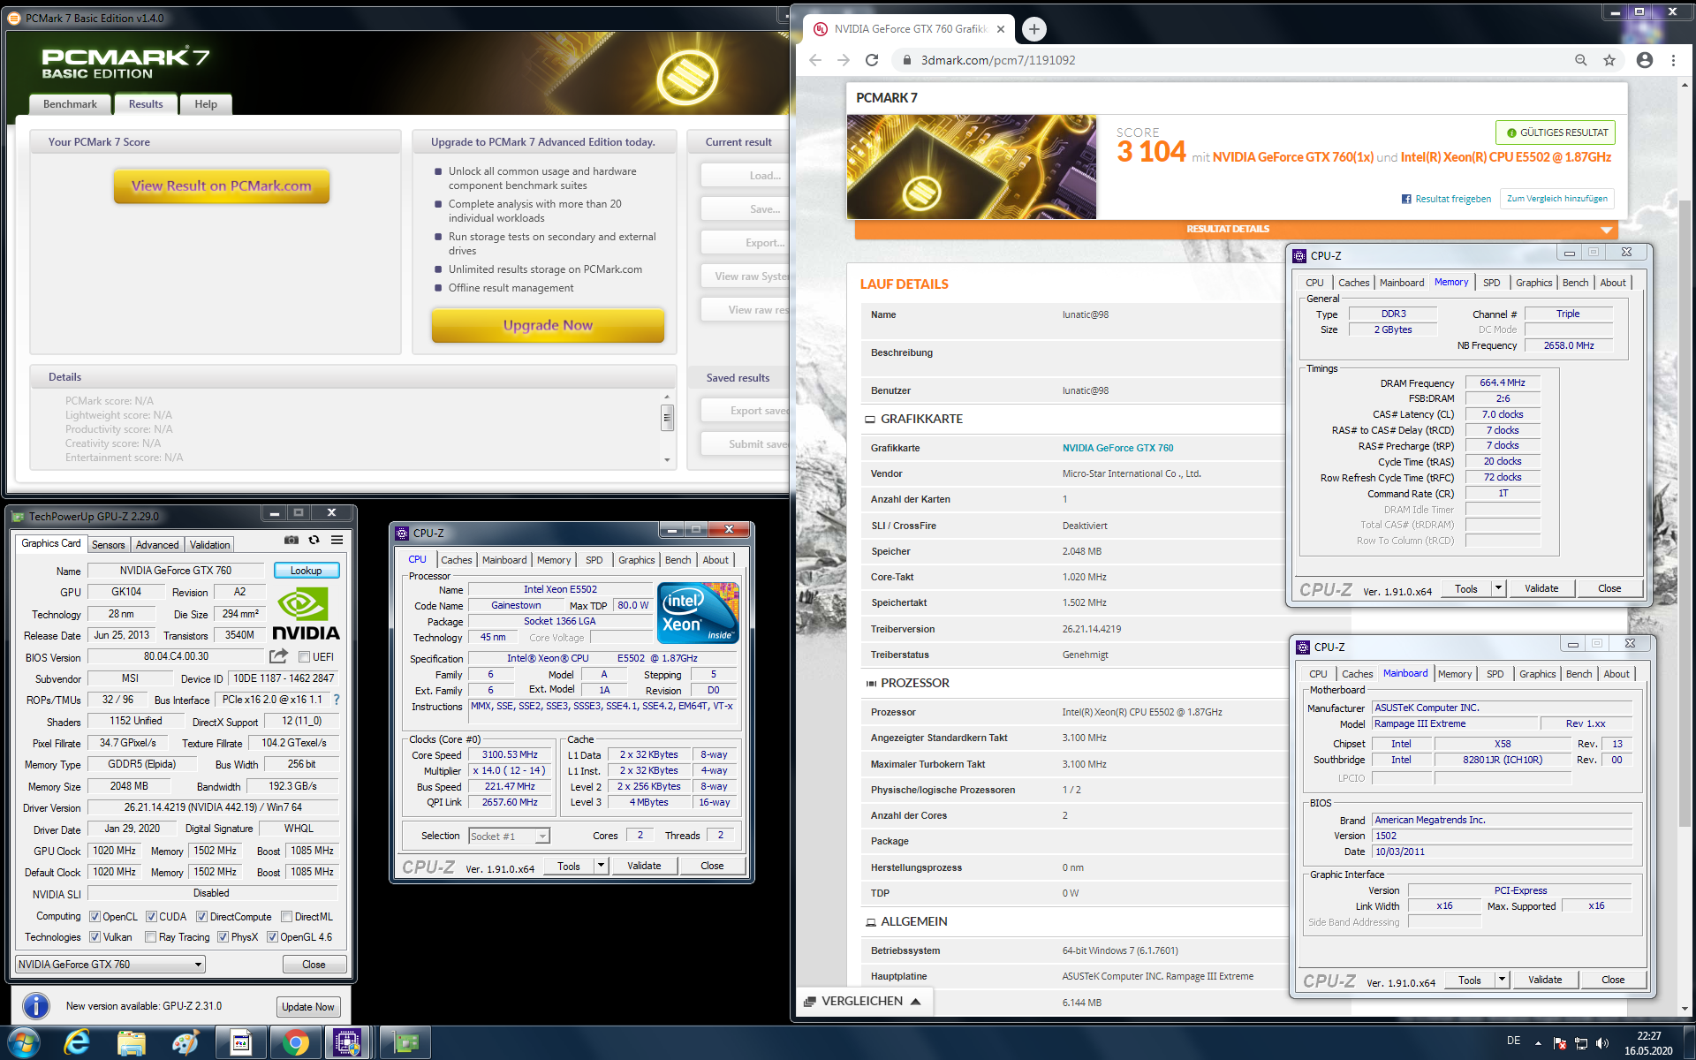The height and width of the screenshot is (1060, 1696).
Task: Click the PCMark 7 result thumbnail image
Action: pyautogui.click(x=972, y=167)
